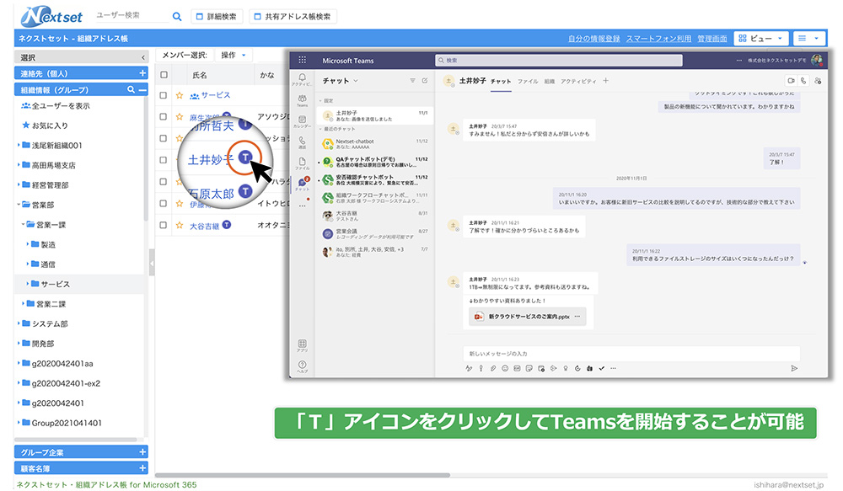The height and width of the screenshot is (491, 843).
Task: Open the Teams profile avatar menu
Action: coord(817,60)
